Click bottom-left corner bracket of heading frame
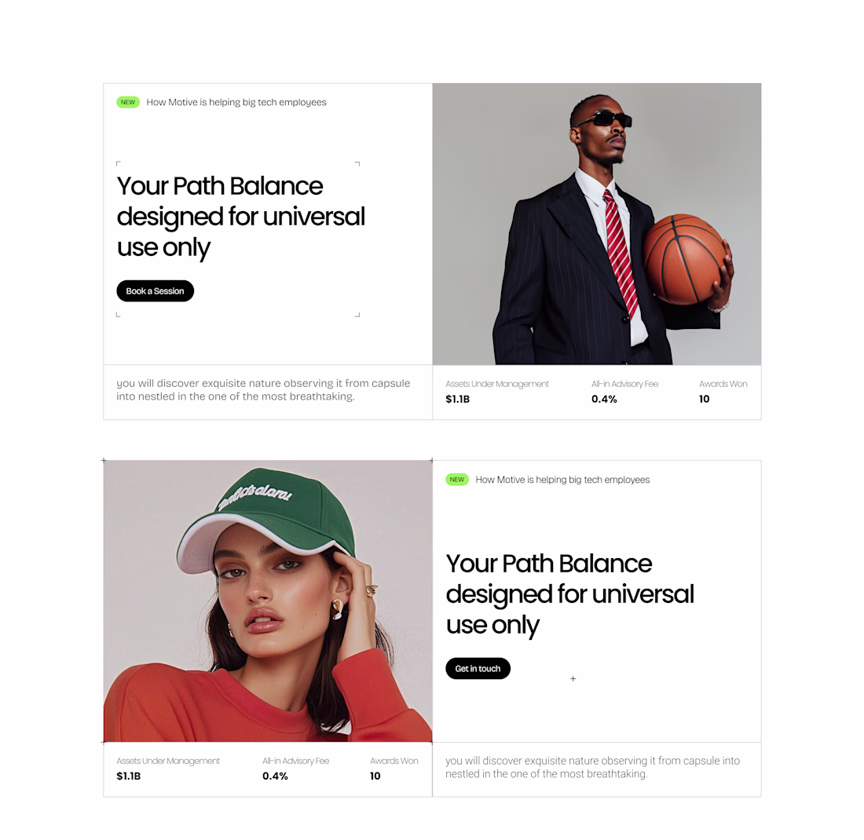Screen dimensions: 864x840 point(118,315)
